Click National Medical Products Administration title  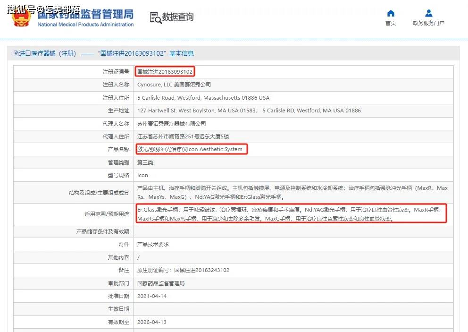(x=85, y=25)
